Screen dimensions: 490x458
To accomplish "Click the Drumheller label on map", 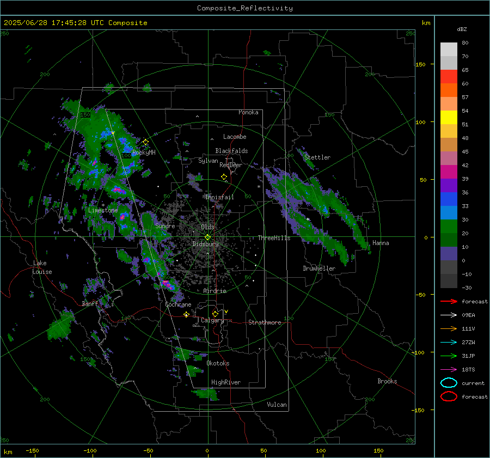I will [x=319, y=268].
